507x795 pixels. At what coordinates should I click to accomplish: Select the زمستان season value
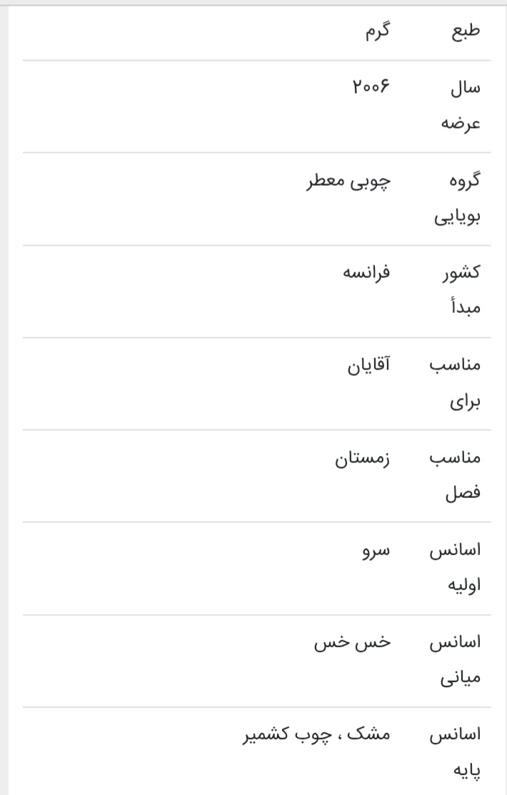[363, 458]
